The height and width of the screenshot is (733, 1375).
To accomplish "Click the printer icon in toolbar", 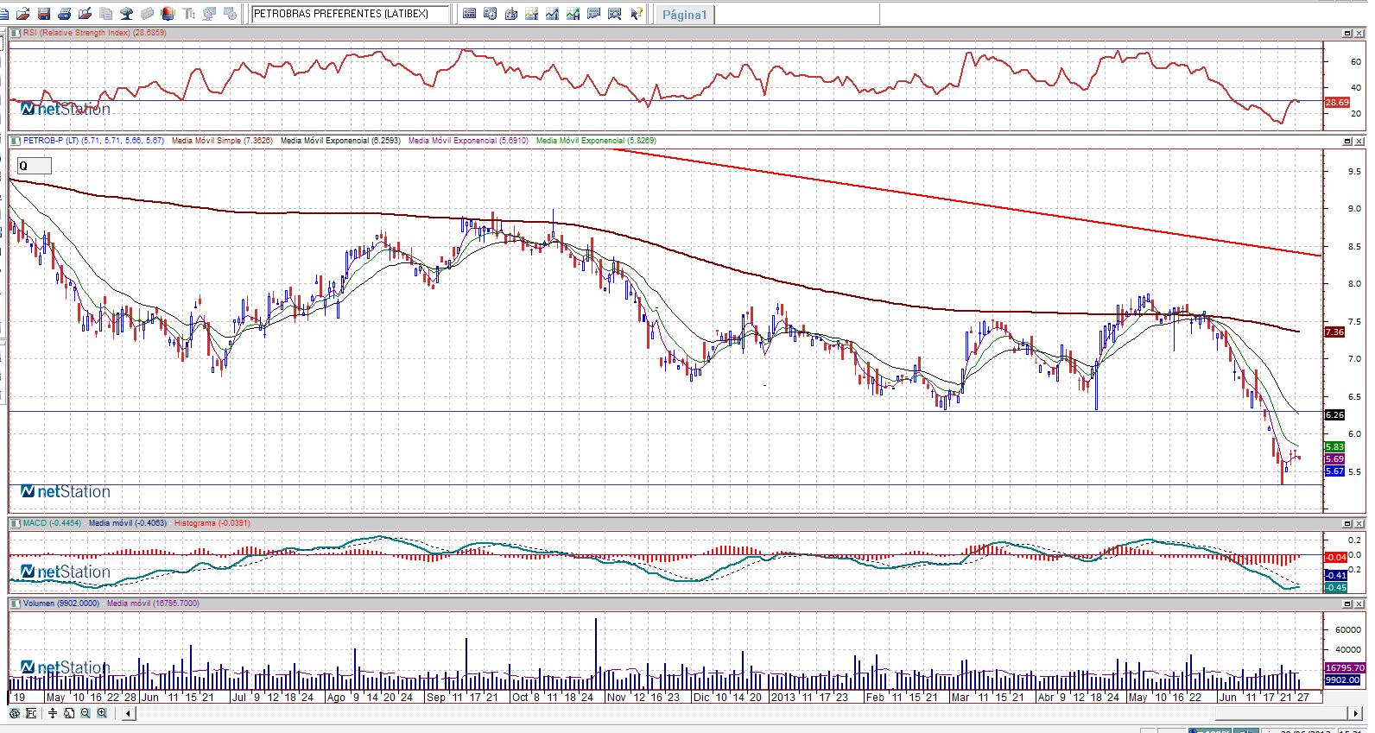I will 64,14.
